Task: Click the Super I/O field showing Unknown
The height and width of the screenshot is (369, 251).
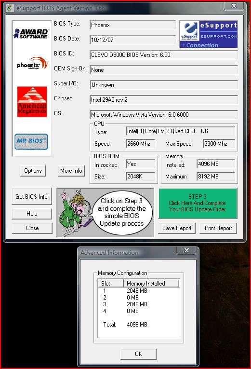Action: coord(164,85)
